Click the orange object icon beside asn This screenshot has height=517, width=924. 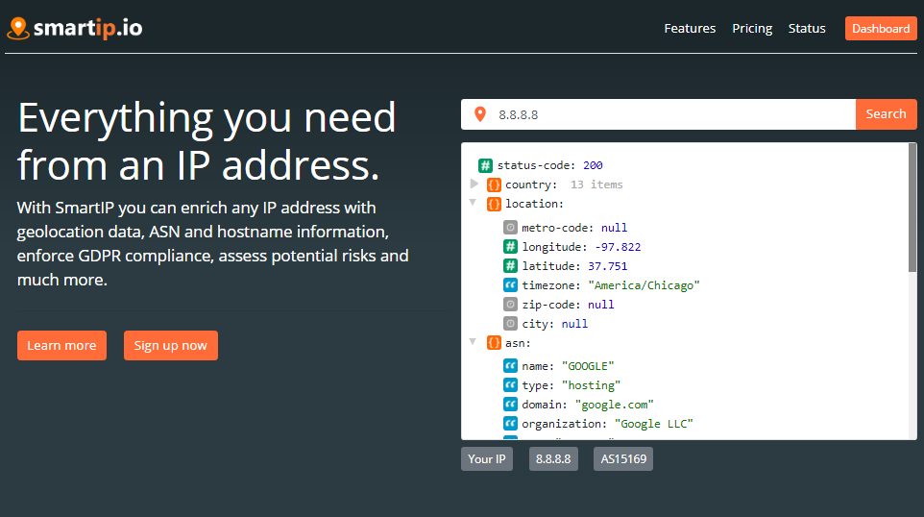point(494,343)
